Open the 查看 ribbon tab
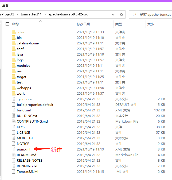The image size is (172, 180). tap(5, 5)
